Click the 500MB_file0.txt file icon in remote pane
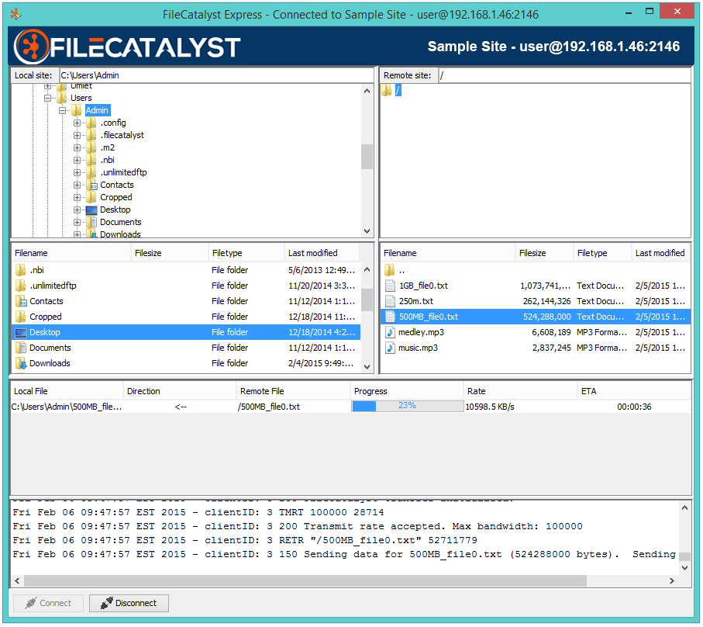Viewport: 703px width, 627px height. (390, 317)
